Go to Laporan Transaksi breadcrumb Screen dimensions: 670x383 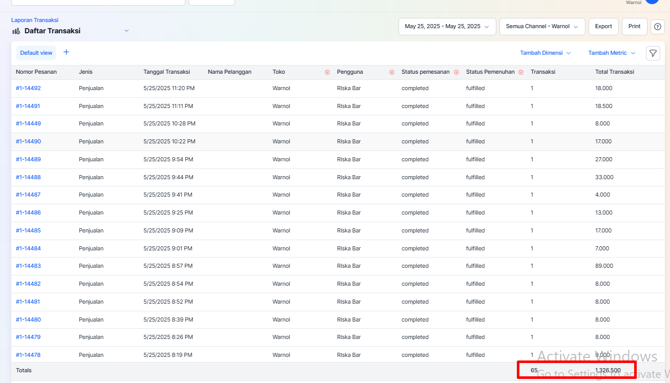pos(35,20)
